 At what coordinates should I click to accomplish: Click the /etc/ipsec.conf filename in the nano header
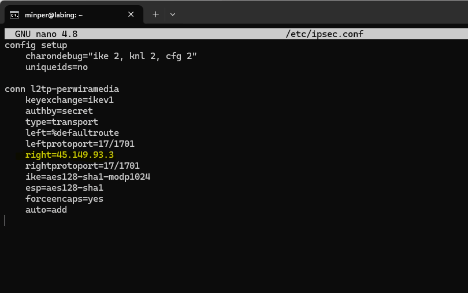click(x=325, y=34)
